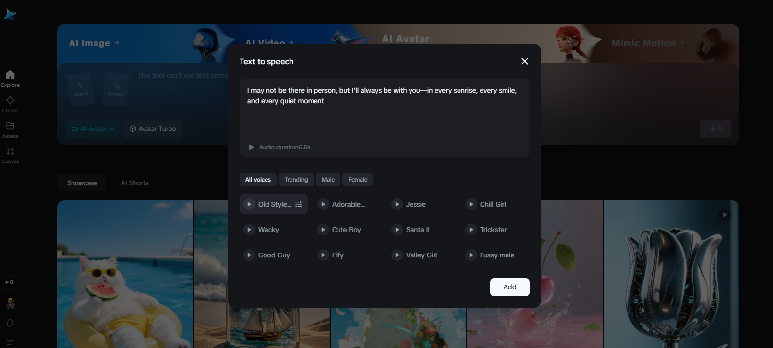Select the All voices filter
The width and height of the screenshot is (773, 348).
tap(258, 180)
